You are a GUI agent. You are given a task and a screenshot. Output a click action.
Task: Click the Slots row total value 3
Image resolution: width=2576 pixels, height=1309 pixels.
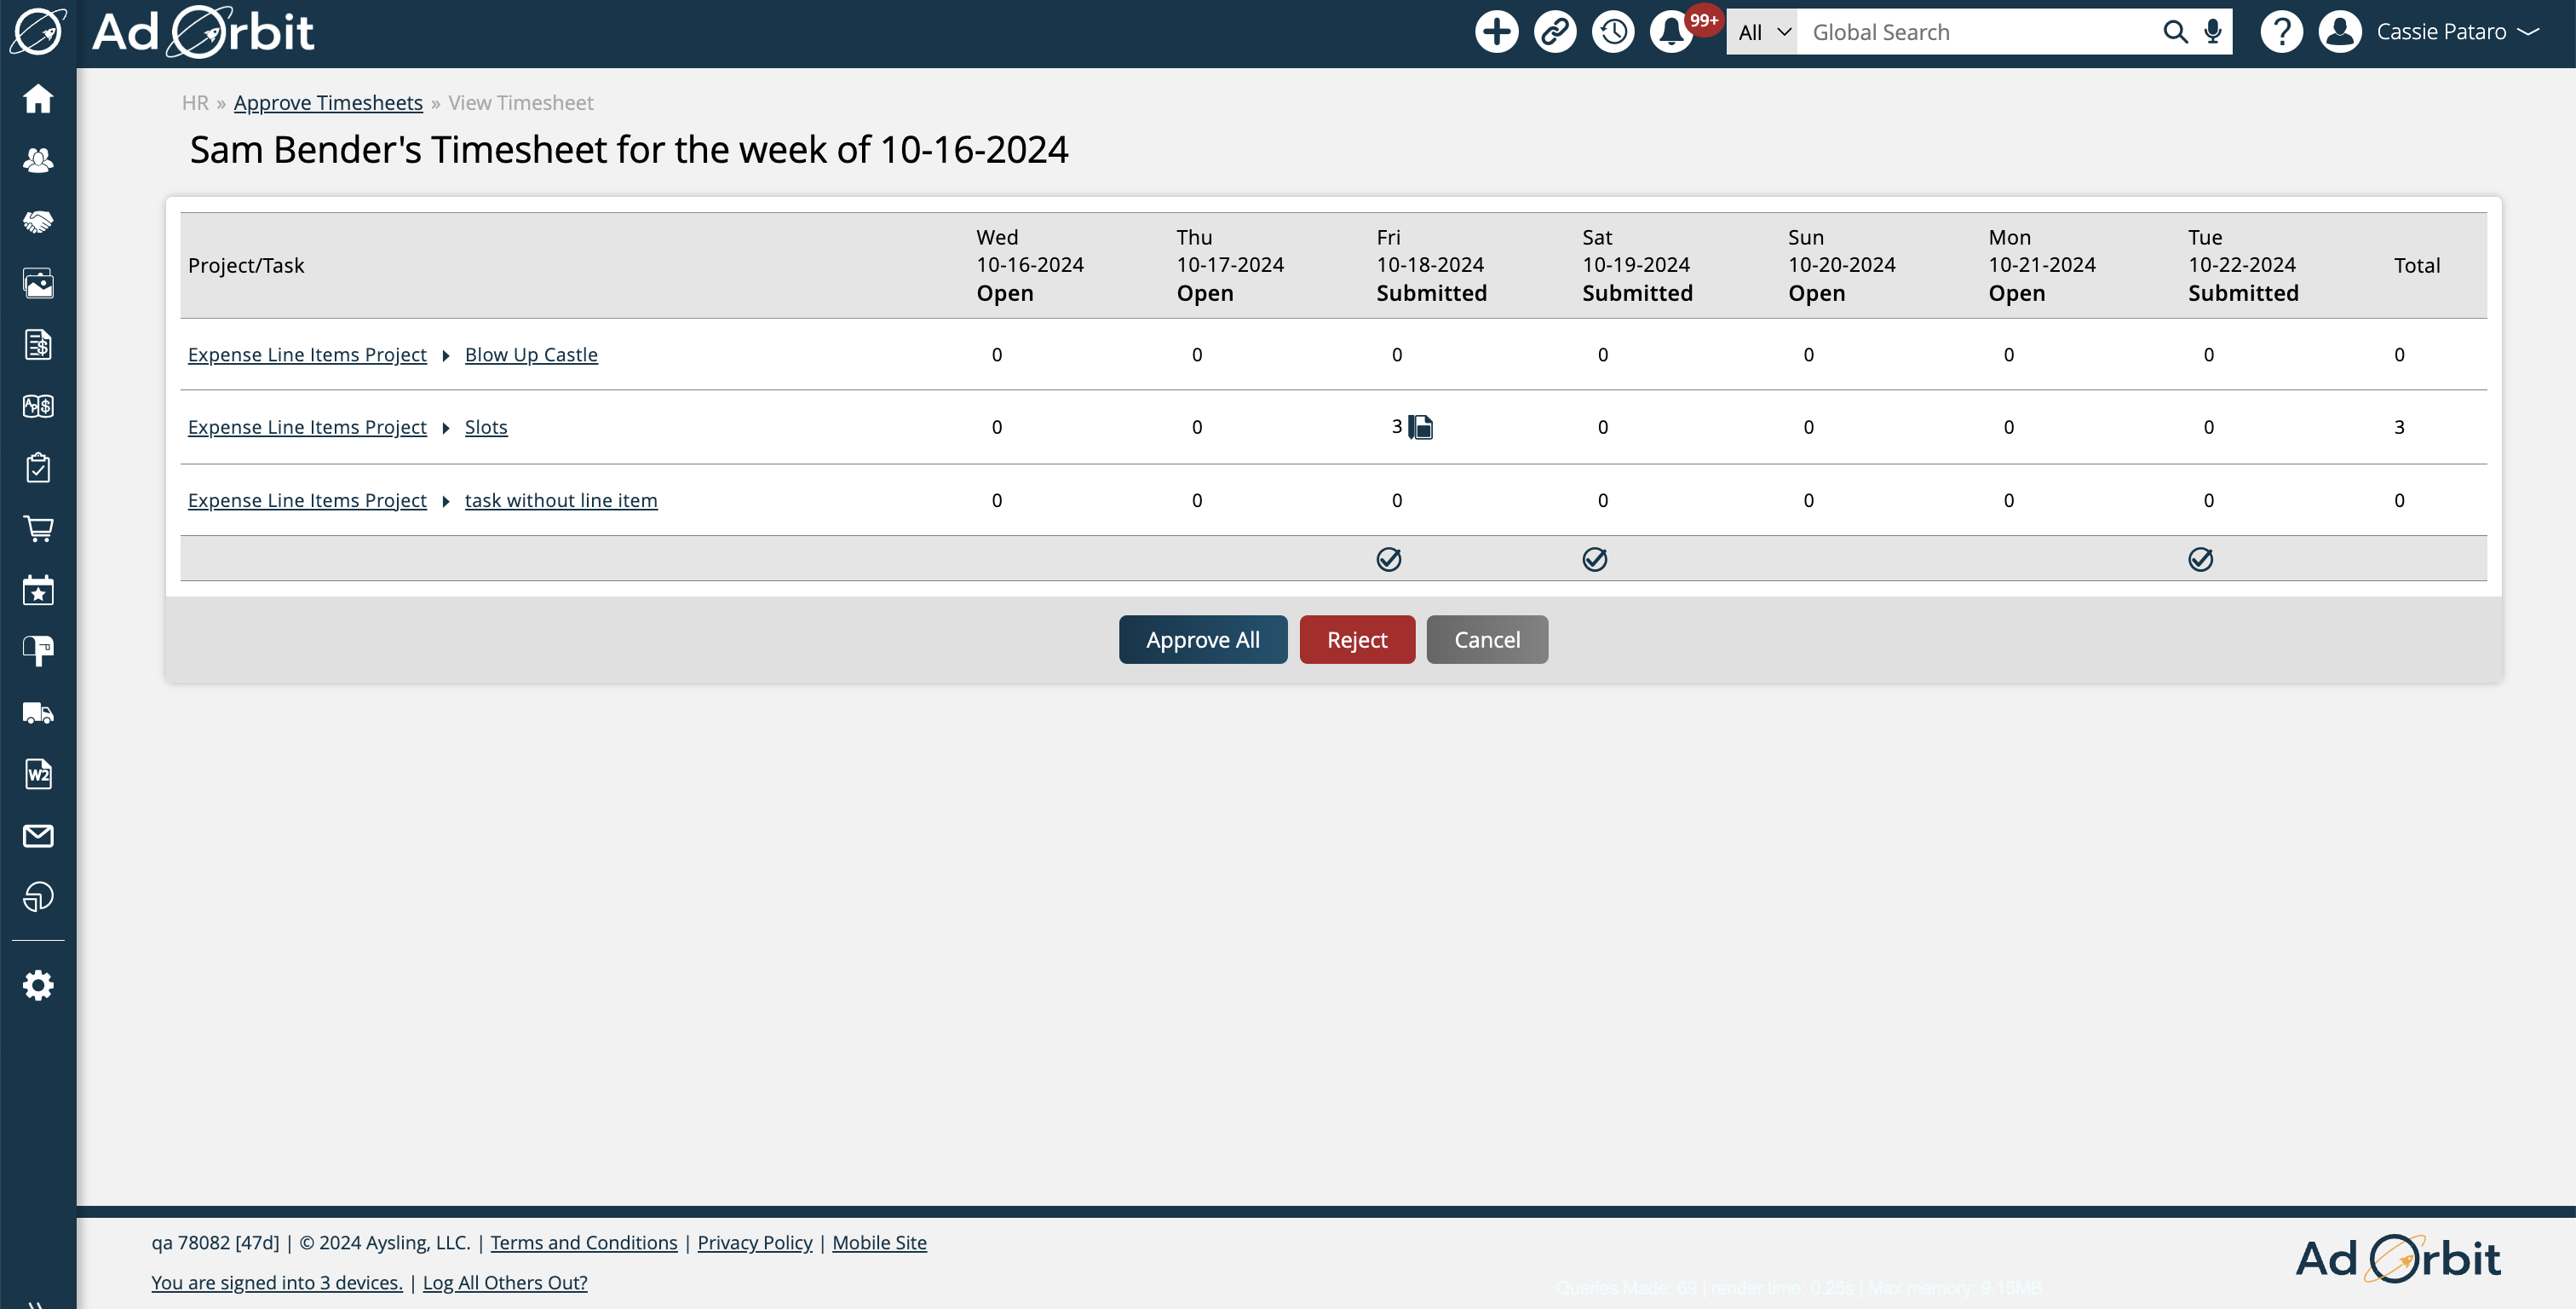click(2399, 427)
